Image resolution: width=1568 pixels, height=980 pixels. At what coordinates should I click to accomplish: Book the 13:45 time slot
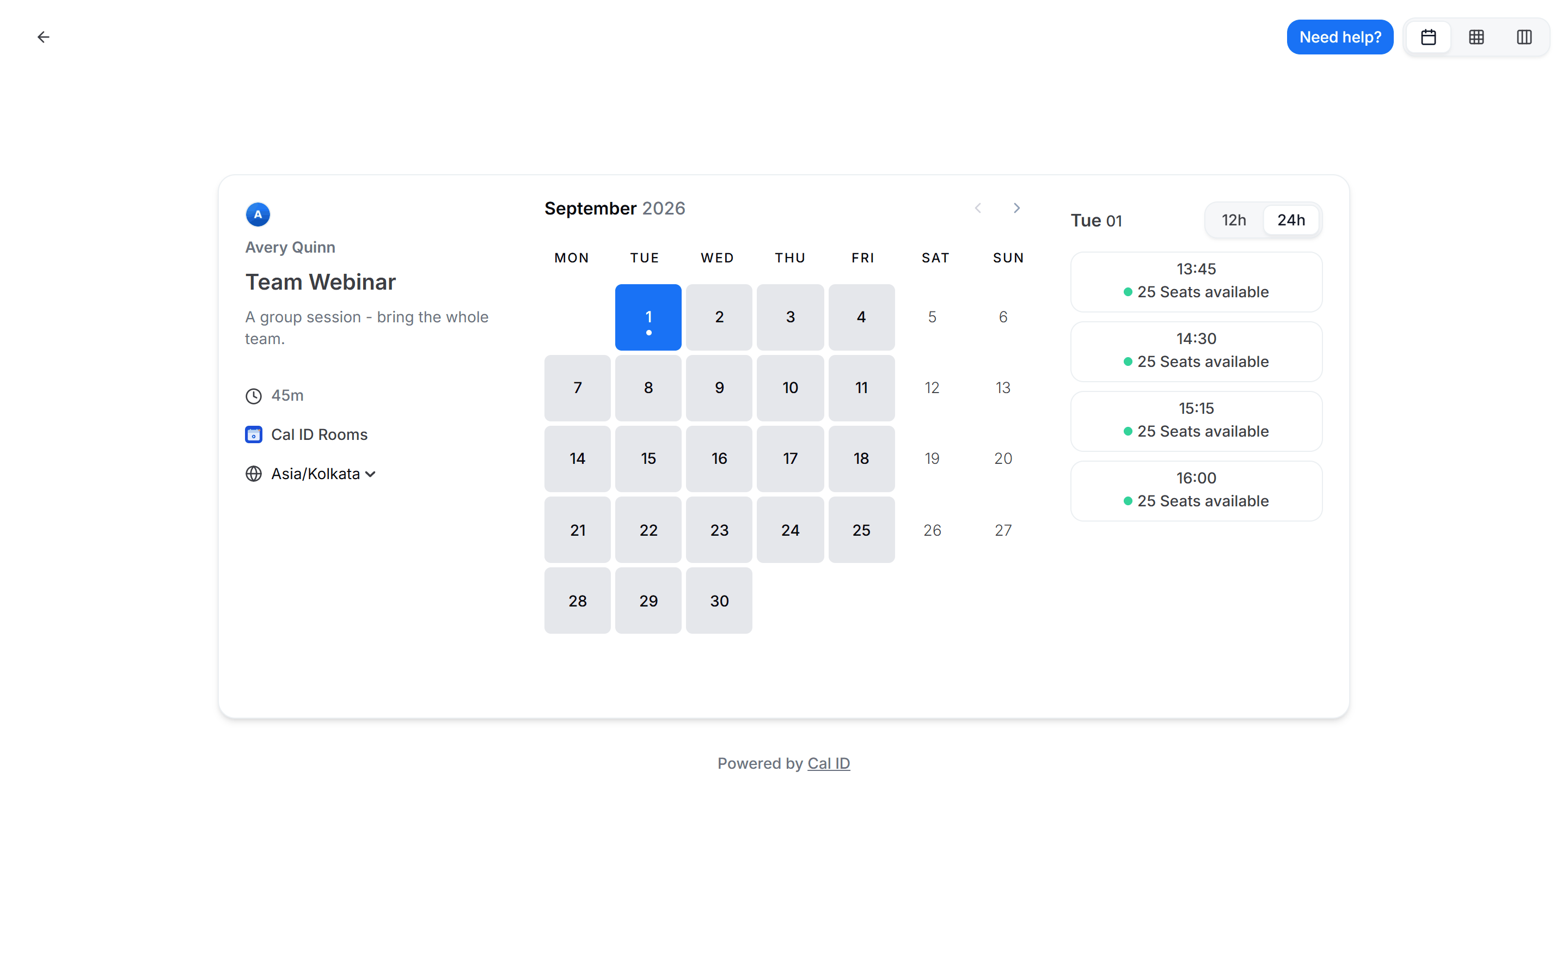(x=1196, y=282)
